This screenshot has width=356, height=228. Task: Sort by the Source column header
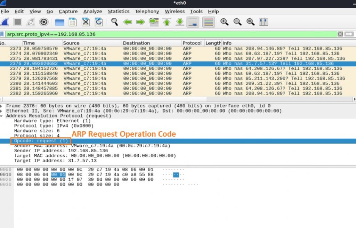coord(92,43)
